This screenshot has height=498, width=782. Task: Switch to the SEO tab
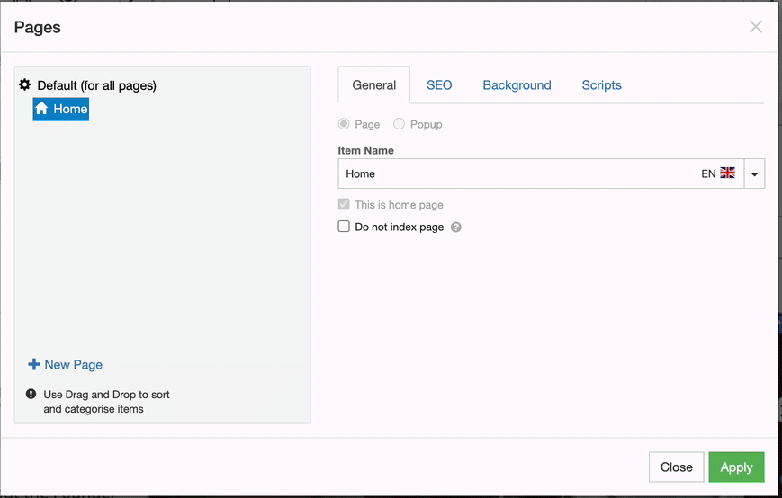439,85
